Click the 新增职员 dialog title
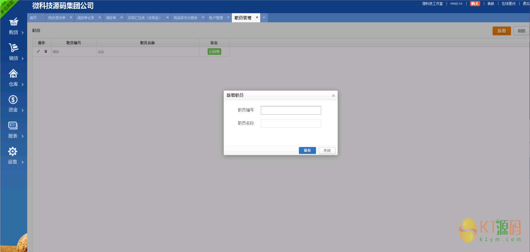This screenshot has width=530, height=252. click(235, 95)
